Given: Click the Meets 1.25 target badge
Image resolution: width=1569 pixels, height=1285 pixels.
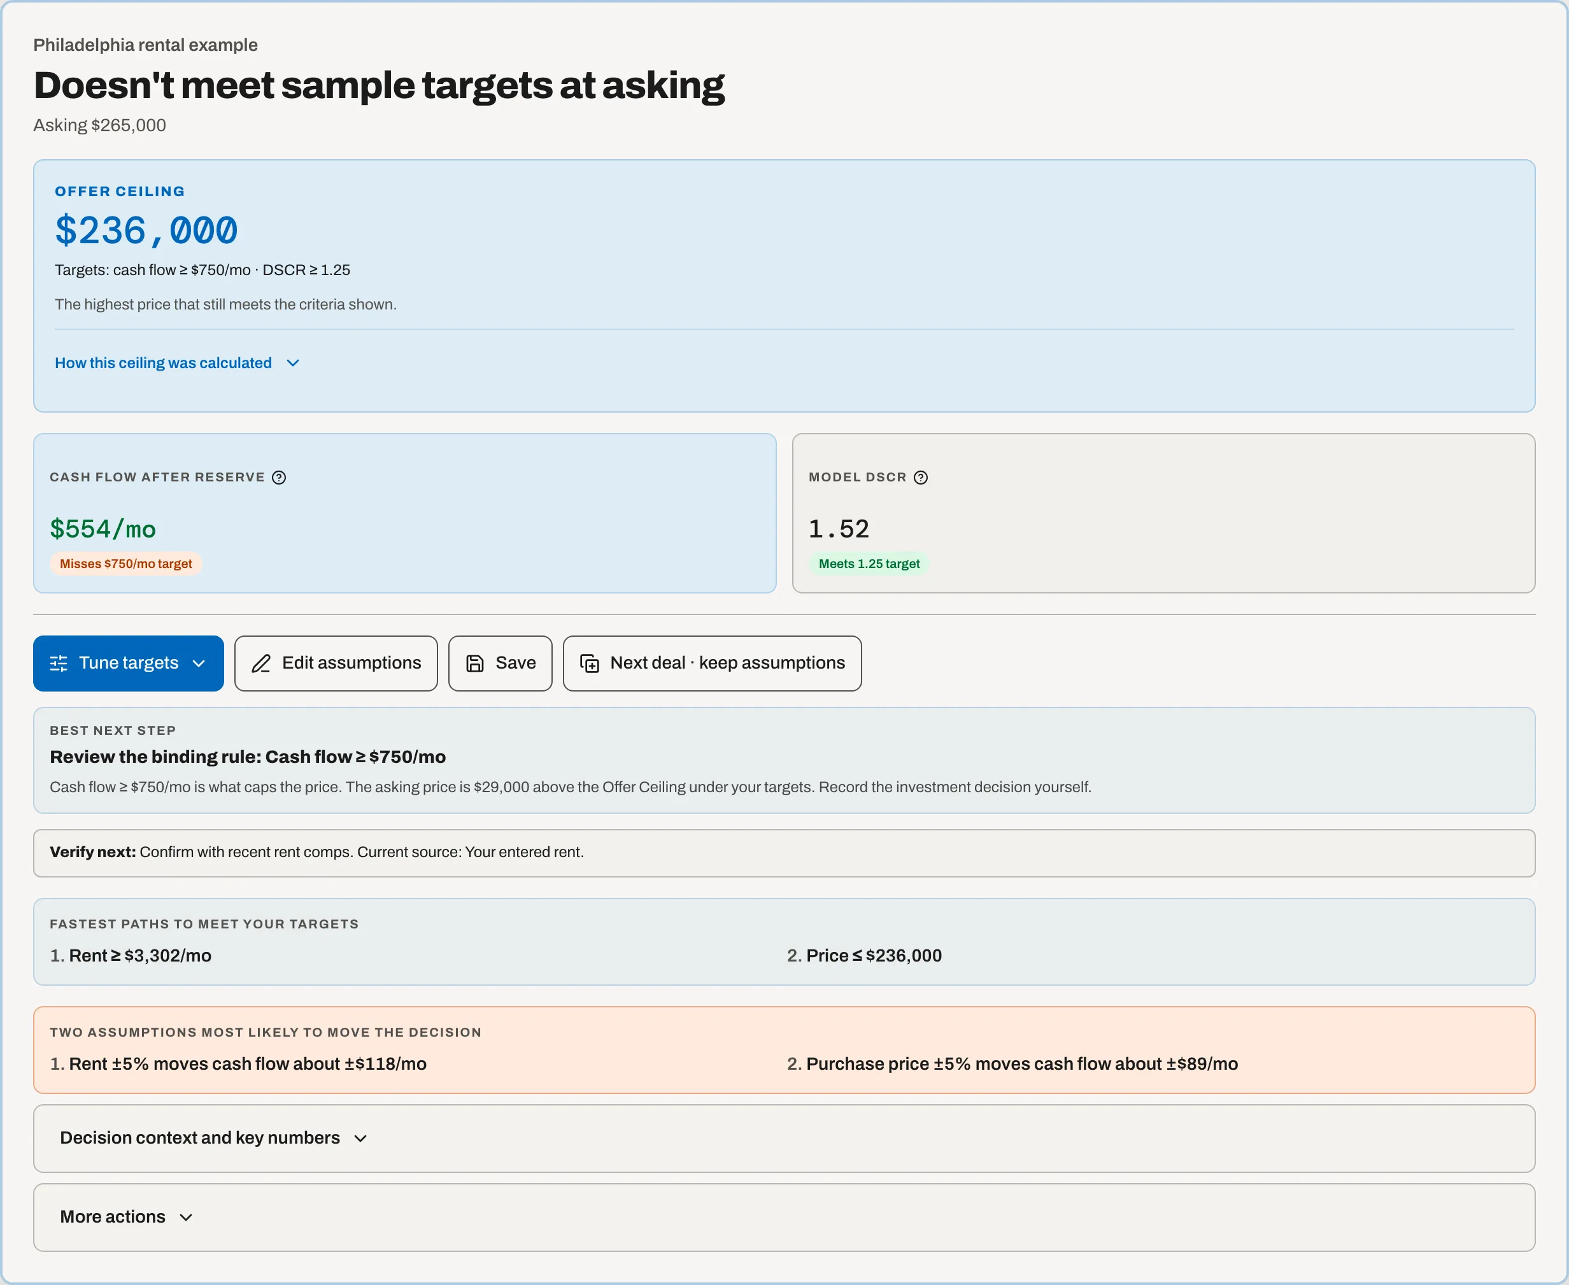Looking at the screenshot, I should click(869, 564).
